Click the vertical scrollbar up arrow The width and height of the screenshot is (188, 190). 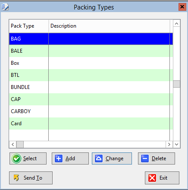[177, 24]
